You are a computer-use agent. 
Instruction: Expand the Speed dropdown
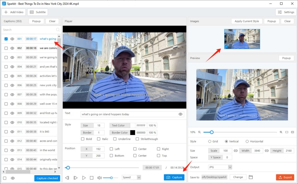coord(131,177)
